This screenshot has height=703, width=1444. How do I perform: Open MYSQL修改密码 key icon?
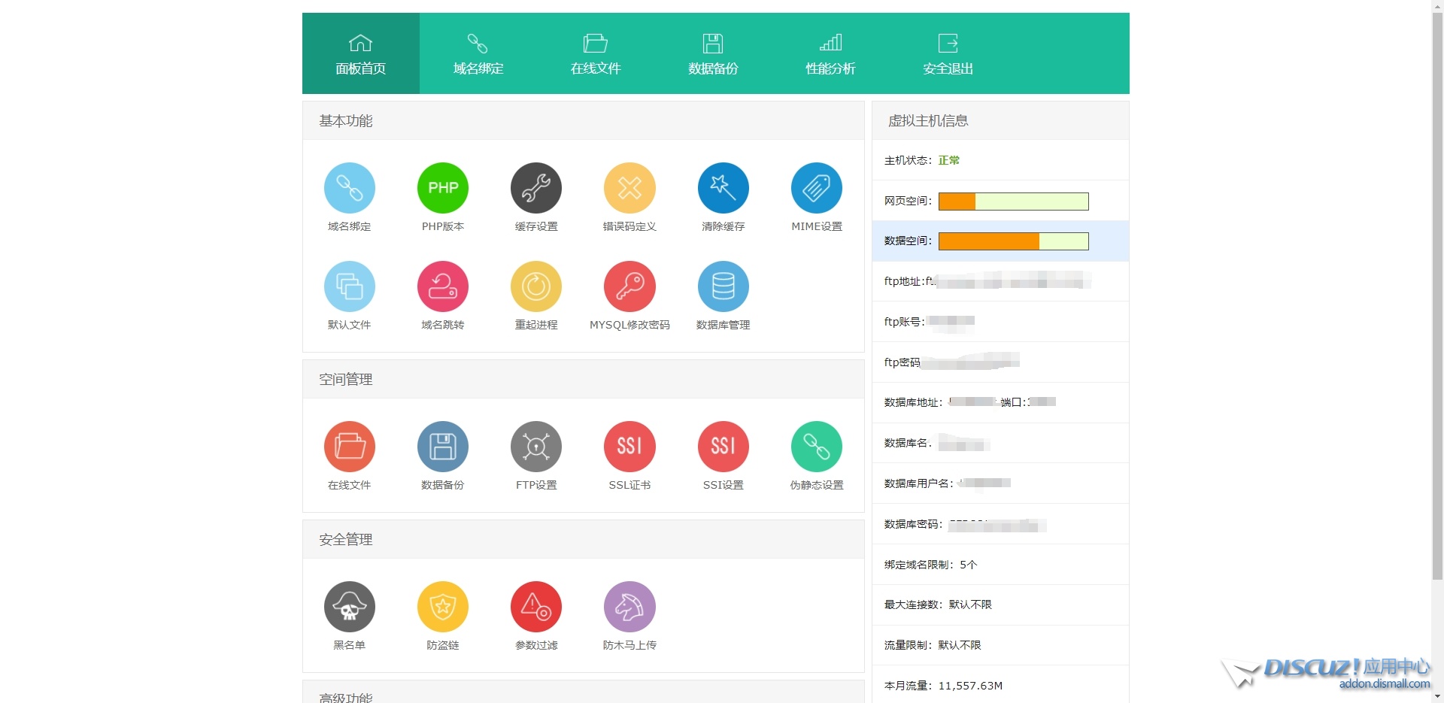point(629,286)
